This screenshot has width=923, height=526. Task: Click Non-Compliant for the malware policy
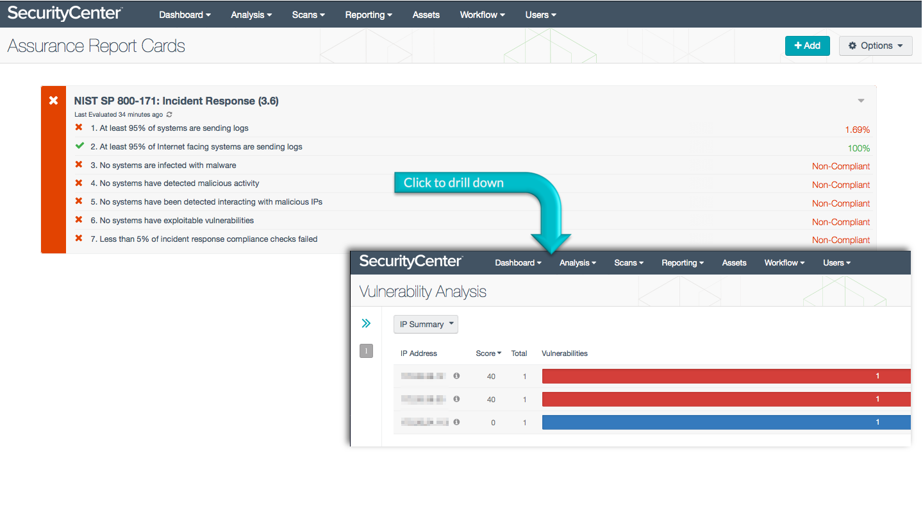point(841,166)
